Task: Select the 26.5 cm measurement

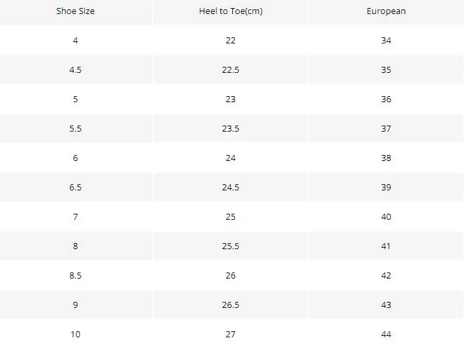Action: (x=230, y=305)
